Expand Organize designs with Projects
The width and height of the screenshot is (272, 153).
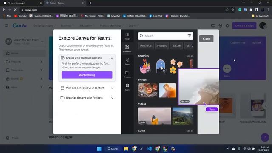[87, 98]
